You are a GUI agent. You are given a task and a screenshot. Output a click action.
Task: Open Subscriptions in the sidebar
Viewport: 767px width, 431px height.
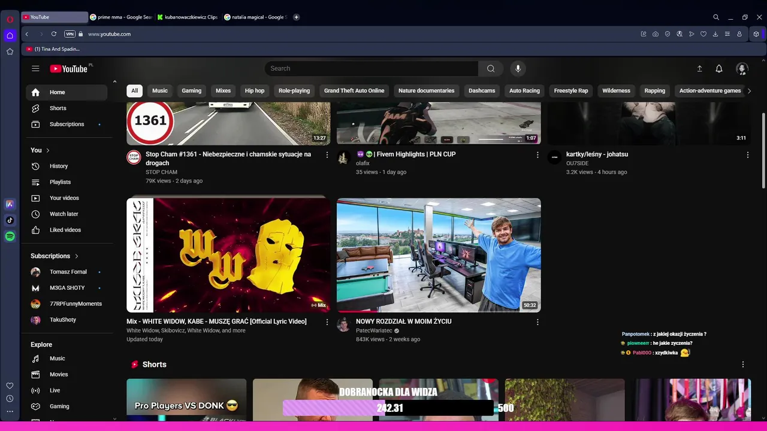67,125
